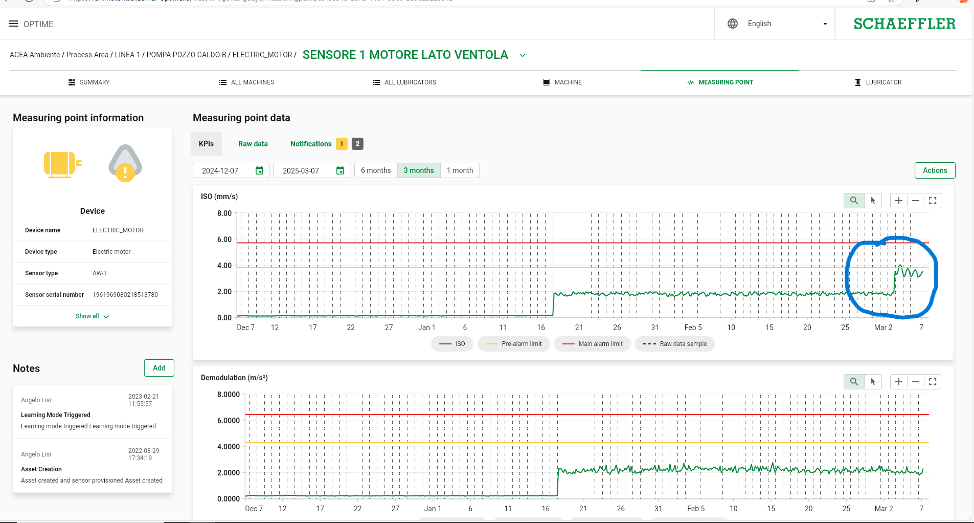974x523 pixels.
Task: Click Process Area in the breadcrumb
Action: click(x=87, y=55)
